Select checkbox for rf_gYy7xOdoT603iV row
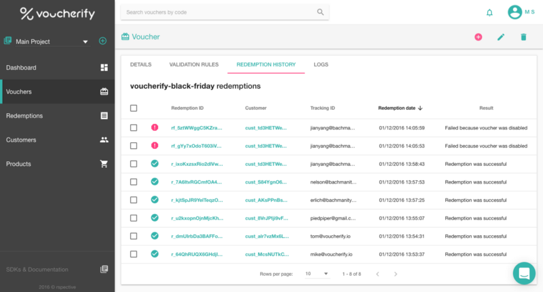The height and width of the screenshot is (292, 543). (134, 146)
